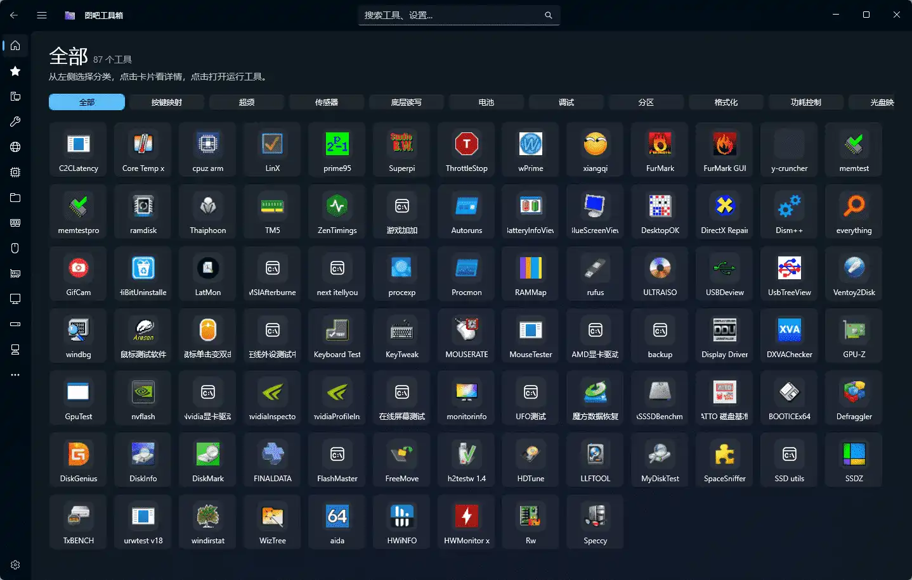Open the Speccy tool

(x=596, y=522)
